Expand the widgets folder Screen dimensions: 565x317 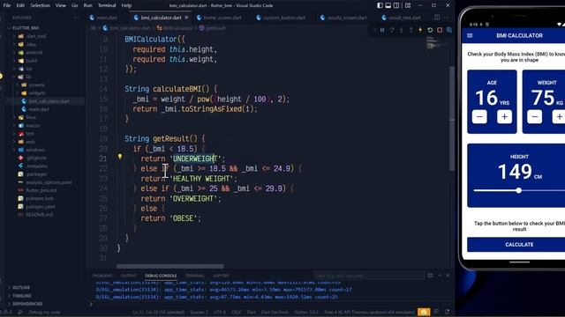click(37, 93)
